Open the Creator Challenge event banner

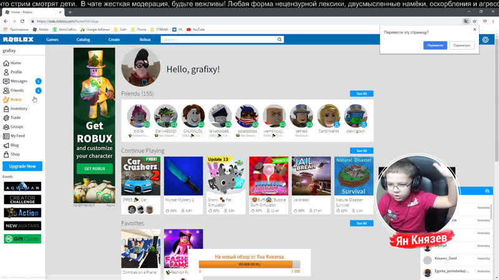click(22, 200)
